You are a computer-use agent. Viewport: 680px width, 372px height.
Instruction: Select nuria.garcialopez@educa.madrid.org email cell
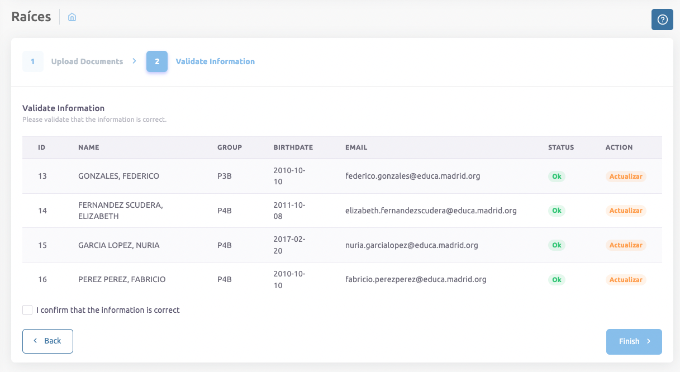coord(411,245)
